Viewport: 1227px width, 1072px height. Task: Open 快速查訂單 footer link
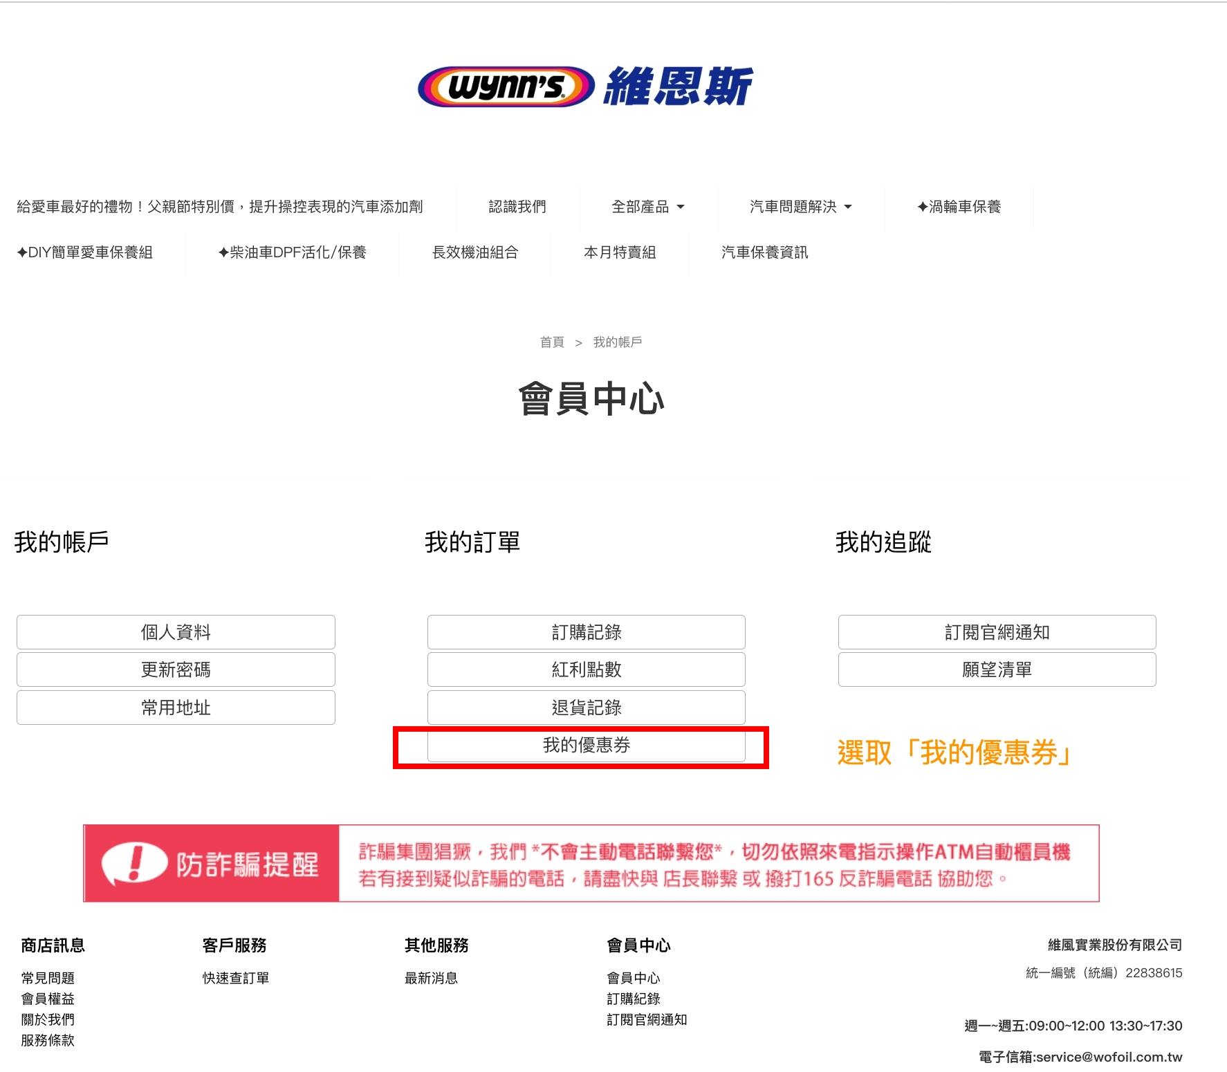(x=236, y=978)
